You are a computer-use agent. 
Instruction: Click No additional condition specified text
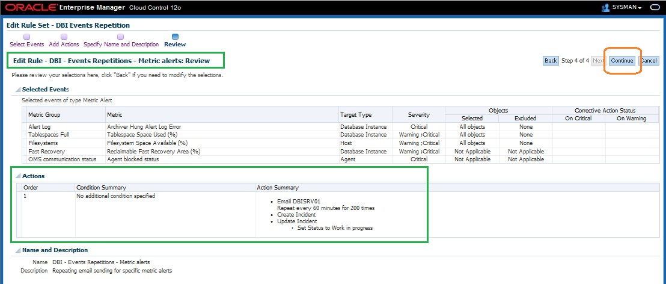115,196
